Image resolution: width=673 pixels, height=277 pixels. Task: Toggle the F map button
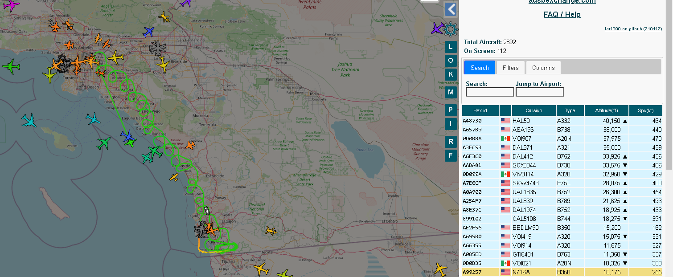tap(451, 155)
